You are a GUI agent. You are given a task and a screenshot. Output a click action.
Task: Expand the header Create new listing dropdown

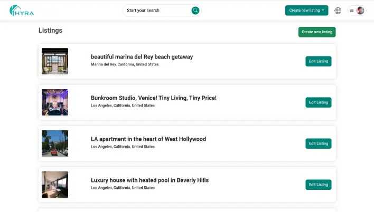[x=306, y=11]
